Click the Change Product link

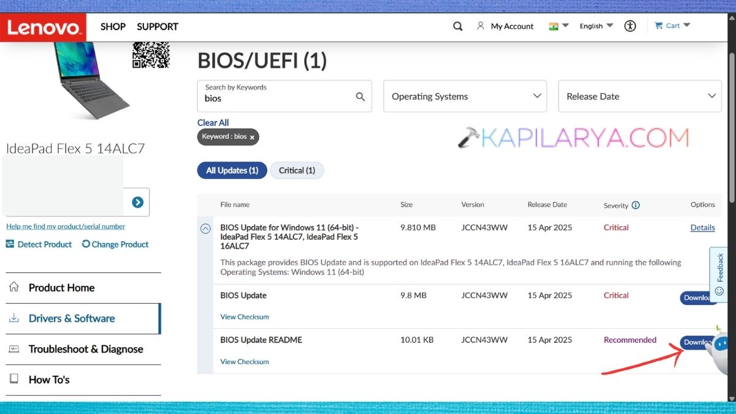(x=115, y=244)
